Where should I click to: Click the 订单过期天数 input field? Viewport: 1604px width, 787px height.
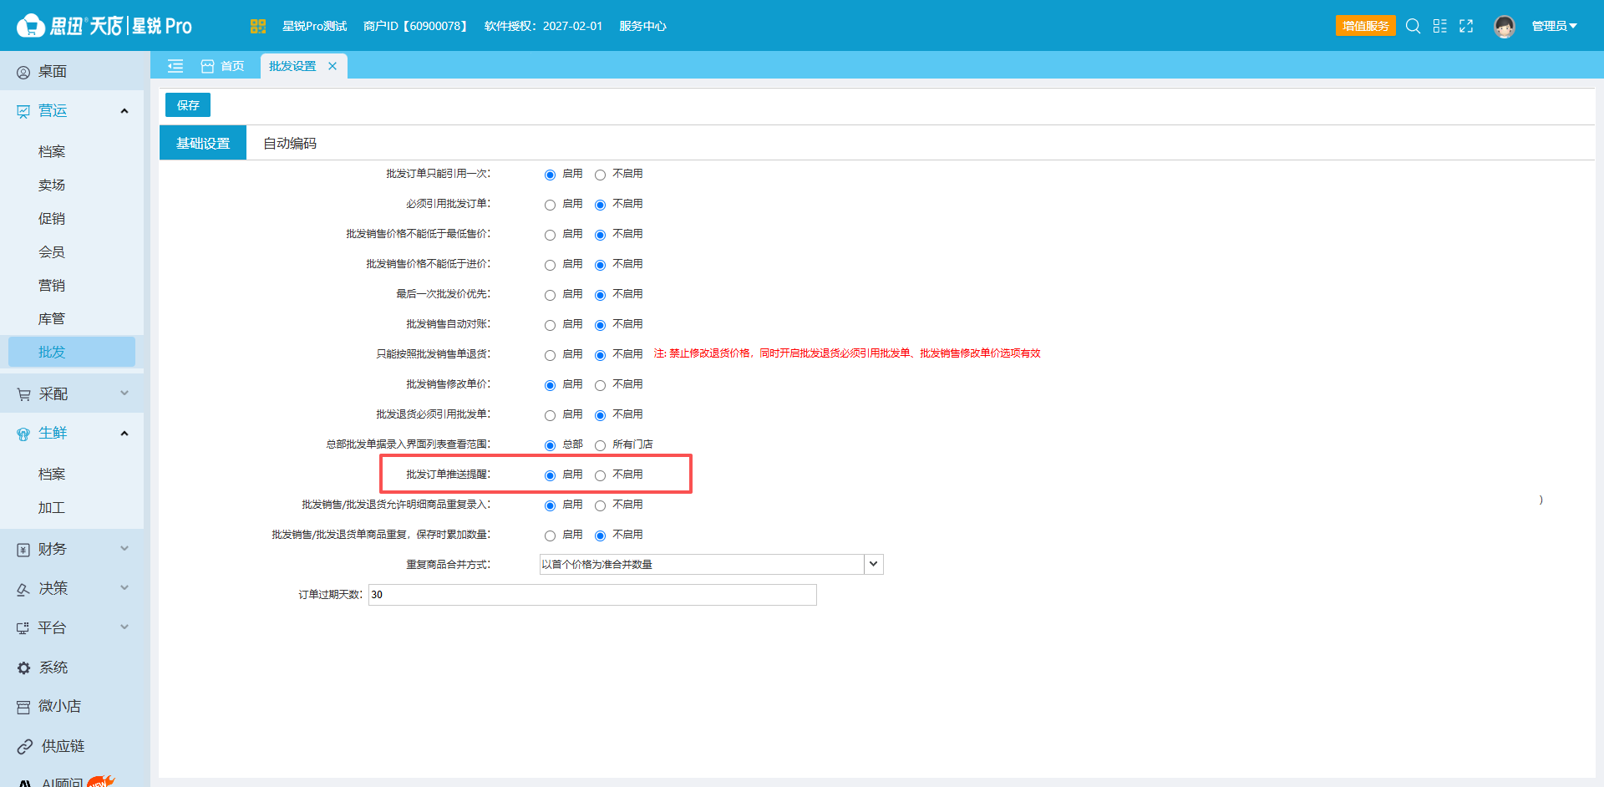pyautogui.click(x=592, y=594)
